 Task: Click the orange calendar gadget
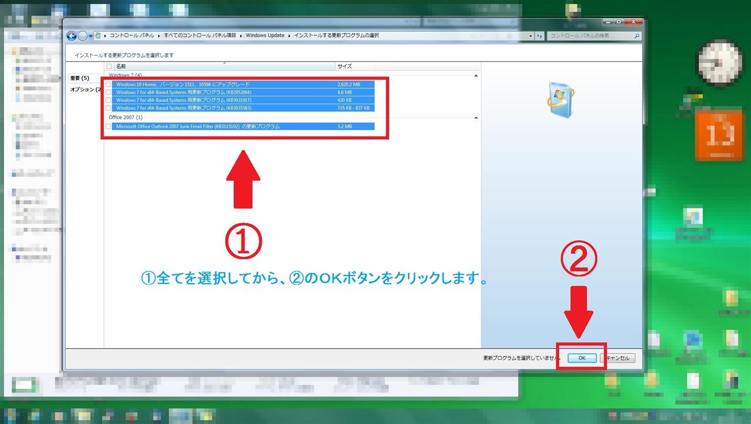[719, 136]
